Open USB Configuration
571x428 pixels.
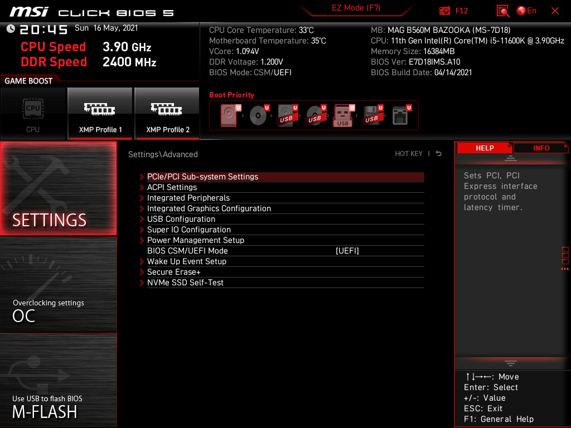(285, 218)
